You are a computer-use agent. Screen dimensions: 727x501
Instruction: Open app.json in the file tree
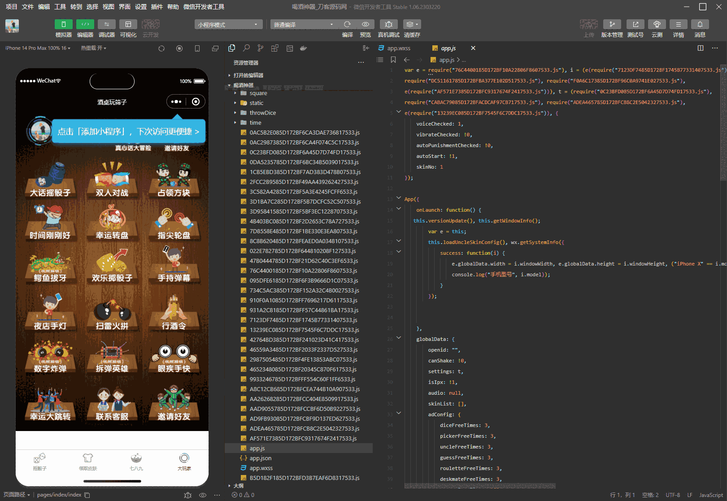pyautogui.click(x=260, y=458)
